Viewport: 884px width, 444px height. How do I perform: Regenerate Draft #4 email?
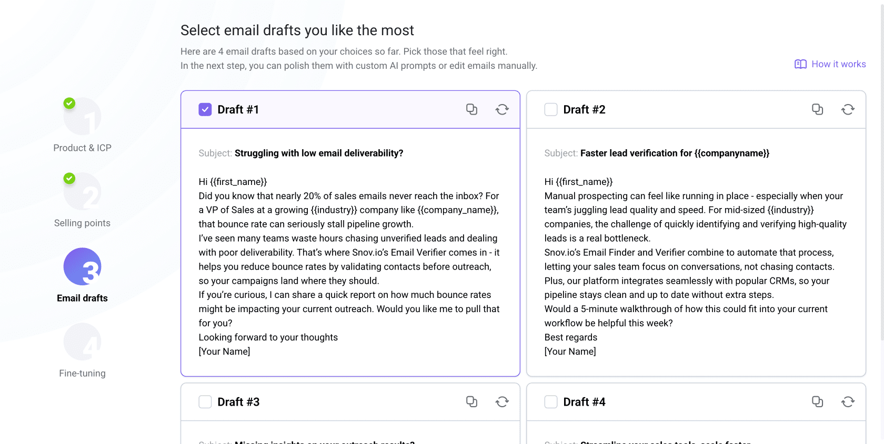[848, 402]
